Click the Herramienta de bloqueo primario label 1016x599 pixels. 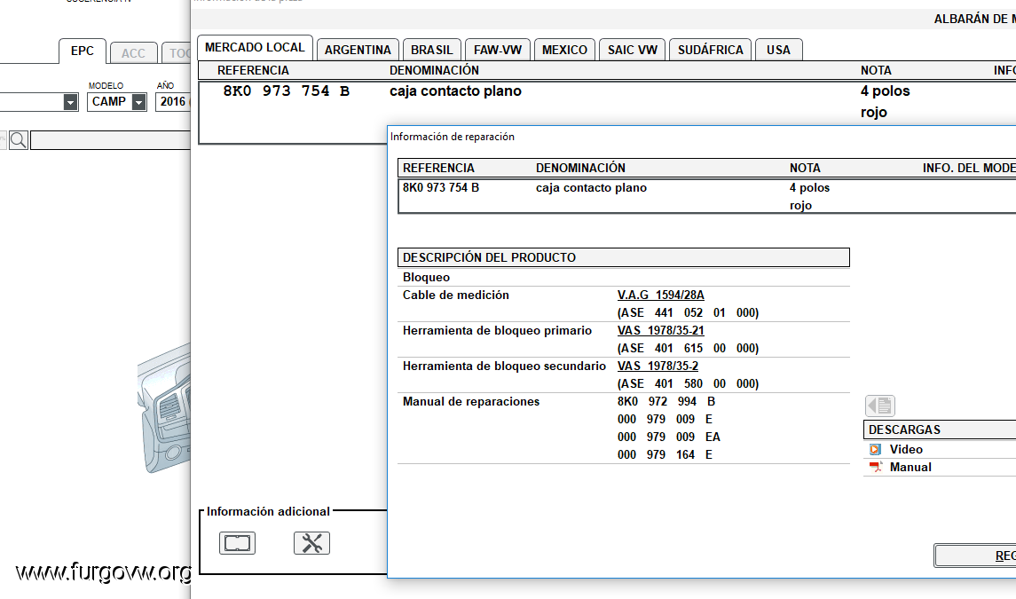497,331
